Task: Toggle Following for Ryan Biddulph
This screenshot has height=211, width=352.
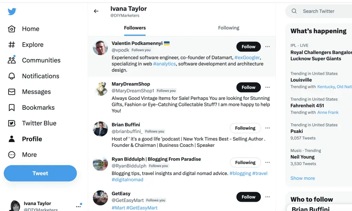Action: click(245, 163)
